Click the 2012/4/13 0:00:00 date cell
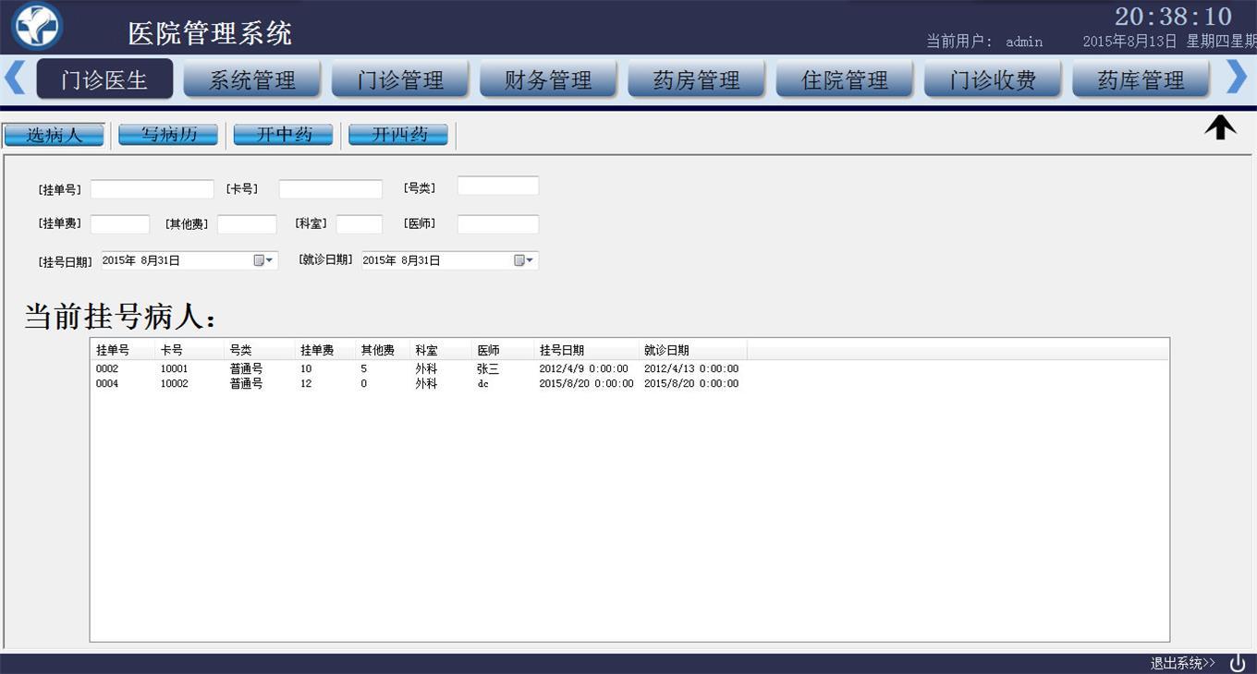This screenshot has width=1257, height=674. tap(691, 368)
